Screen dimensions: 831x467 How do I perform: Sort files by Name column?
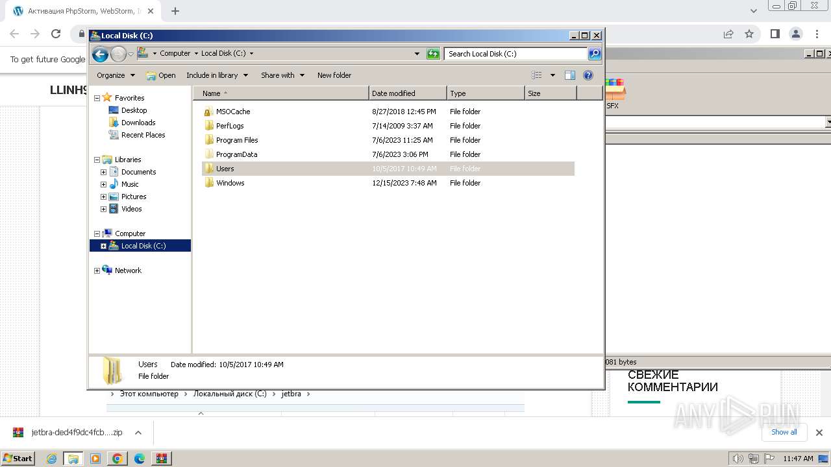pyautogui.click(x=280, y=93)
